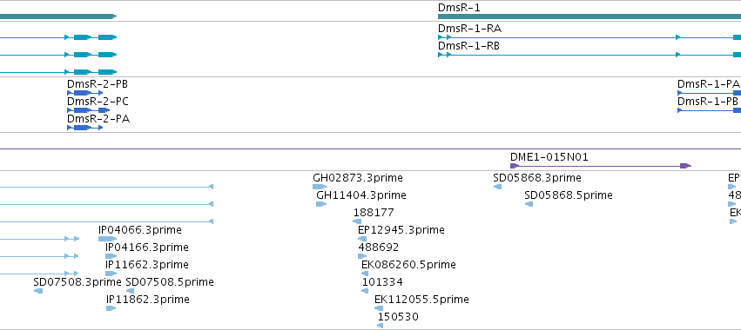Viewport: 741px width, 330px height.
Task: Select the DmsR-1-PB protein feature
Action: (x=710, y=110)
